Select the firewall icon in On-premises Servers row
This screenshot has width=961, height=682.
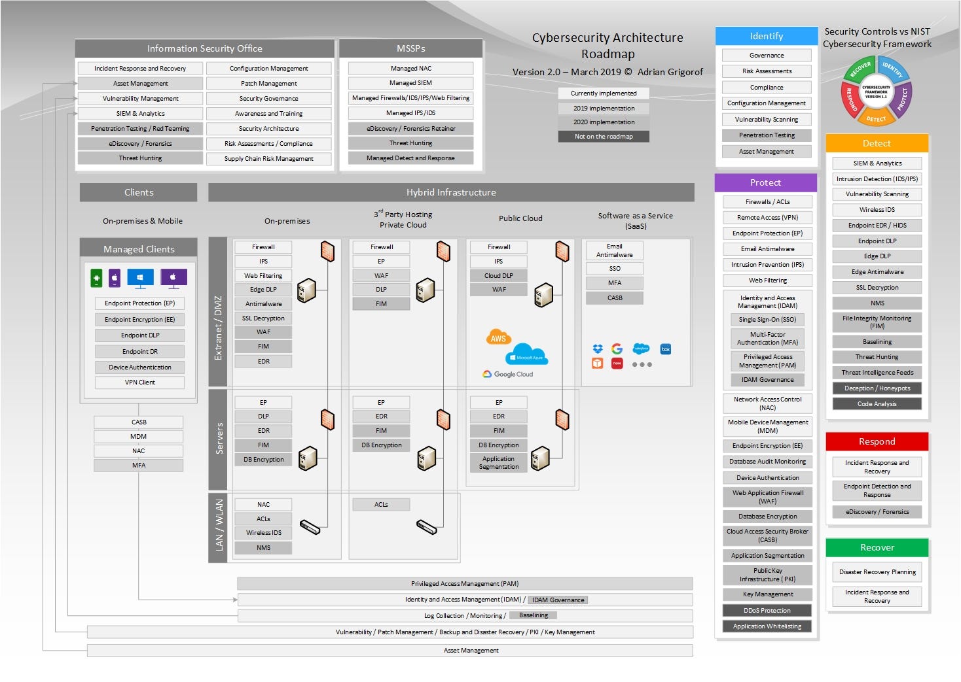click(328, 419)
